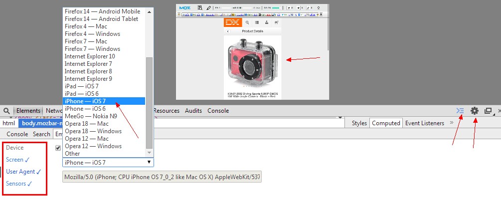The image size is (501, 219).
Task: Click the back arrow beside Product Details
Action: [x=228, y=31]
